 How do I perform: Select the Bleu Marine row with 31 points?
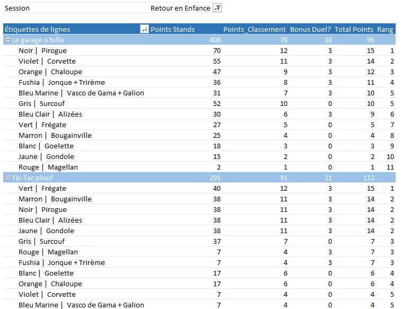point(81,93)
